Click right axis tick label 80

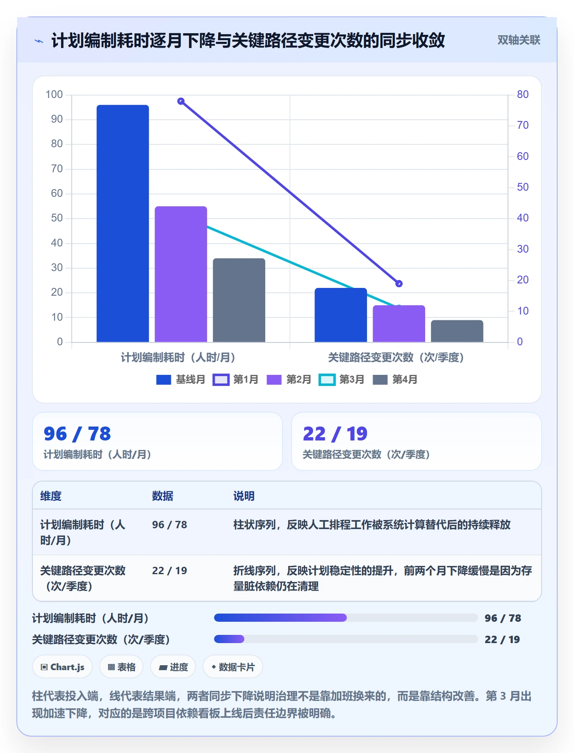[523, 95]
